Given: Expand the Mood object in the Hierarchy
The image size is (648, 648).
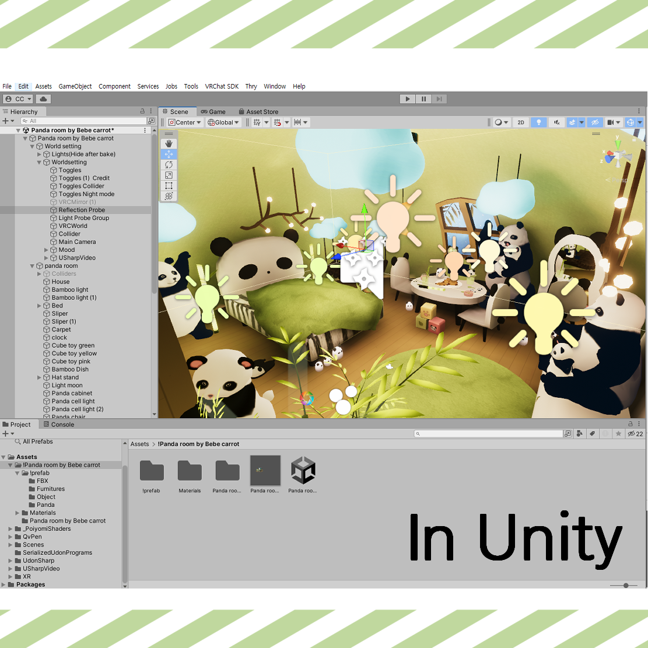Looking at the screenshot, I should (47, 250).
